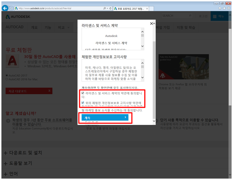Click the Autodesk logo in header
Screen dimensions: 233x180
(18, 17)
